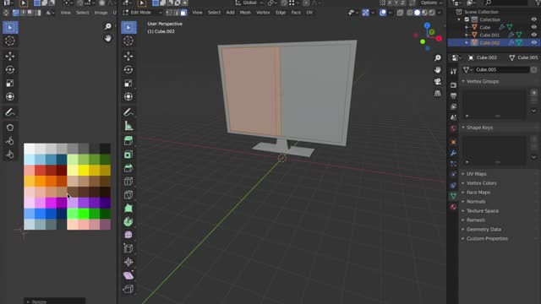Expand the Geometry Data panel
The image size is (541, 304).
click(x=484, y=229)
